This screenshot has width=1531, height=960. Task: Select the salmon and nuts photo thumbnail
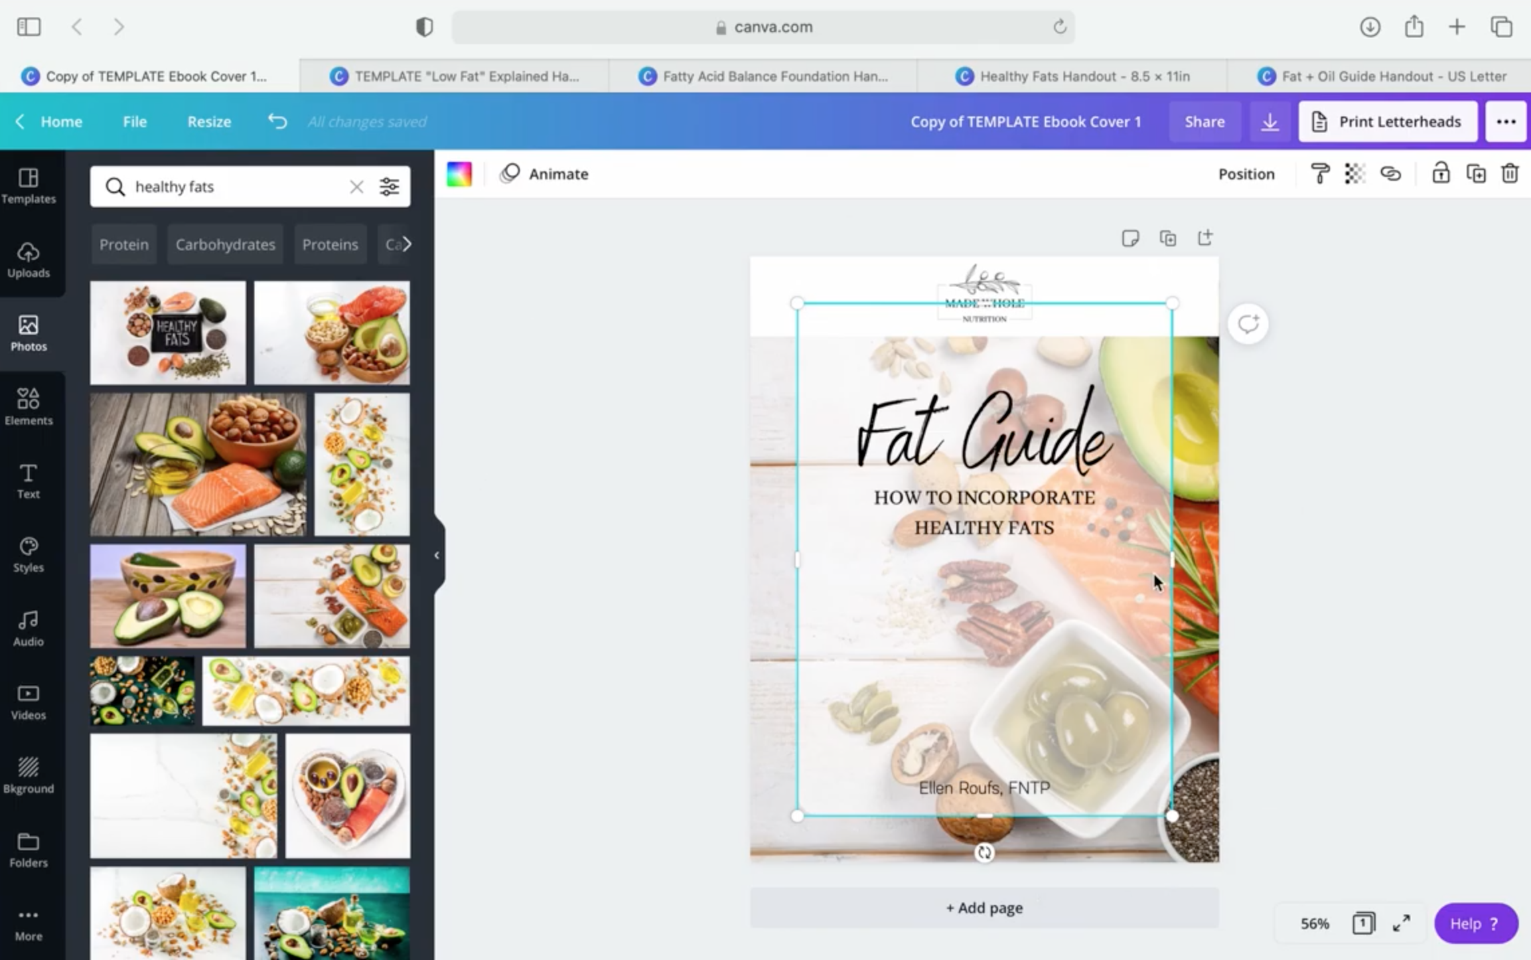[x=198, y=464]
